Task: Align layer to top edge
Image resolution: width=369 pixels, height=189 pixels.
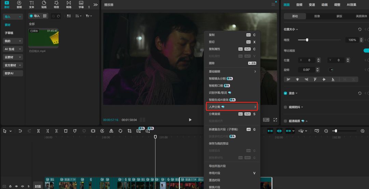Action: point(315,79)
